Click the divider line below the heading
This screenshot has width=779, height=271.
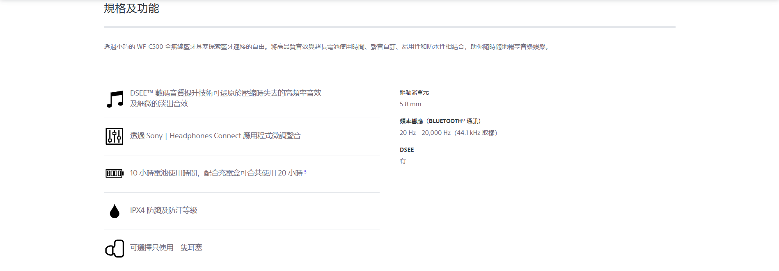(x=389, y=27)
